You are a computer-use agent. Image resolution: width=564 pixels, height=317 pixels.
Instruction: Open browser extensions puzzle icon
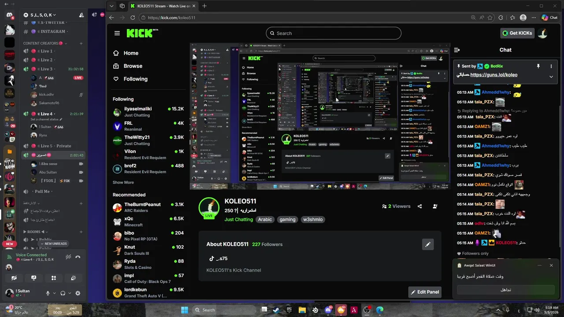tap(501, 18)
